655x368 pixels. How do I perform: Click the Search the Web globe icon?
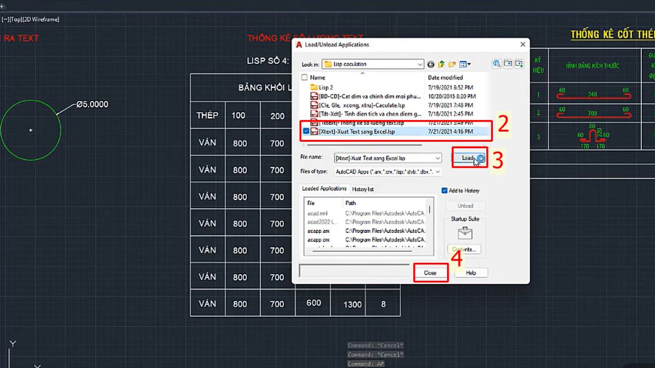point(497,64)
